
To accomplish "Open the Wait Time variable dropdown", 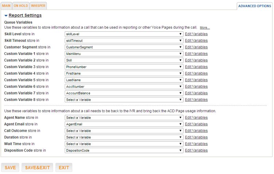I will pyautogui.click(x=124, y=144).
